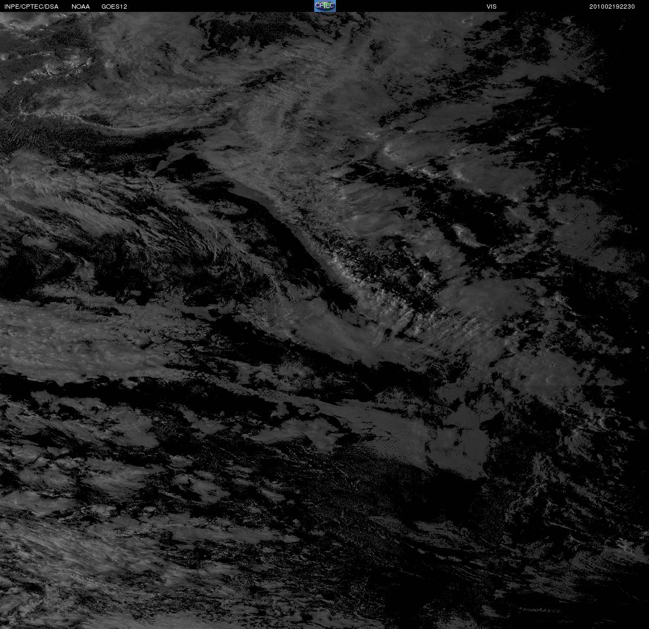Click the CPTEC logo in the header

[325, 6]
